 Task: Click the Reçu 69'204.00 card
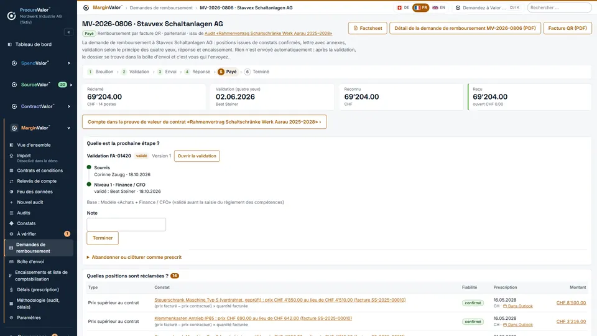click(x=530, y=97)
